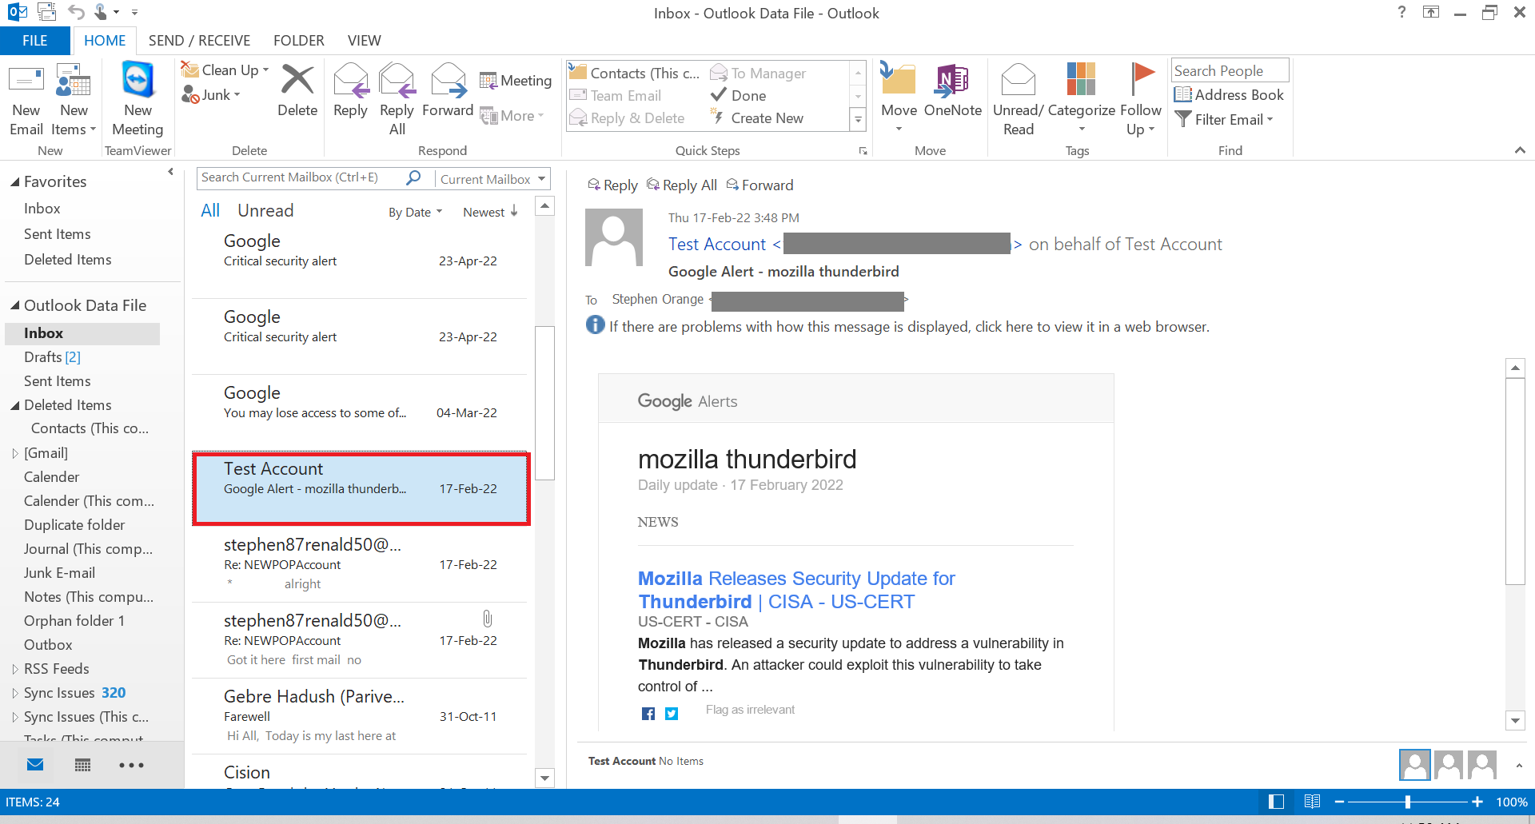This screenshot has height=824, width=1535.
Task: Open the Address Book
Action: click(1229, 95)
